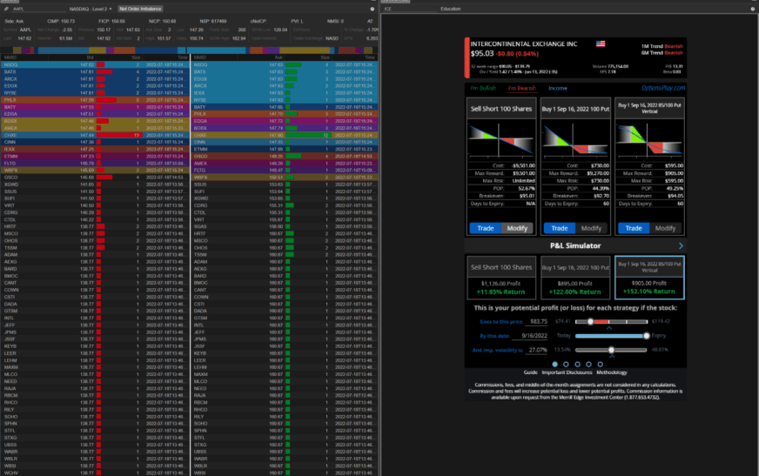Click the GSCO ask row at 149.25
This screenshot has height=476, width=759.
click(285, 157)
